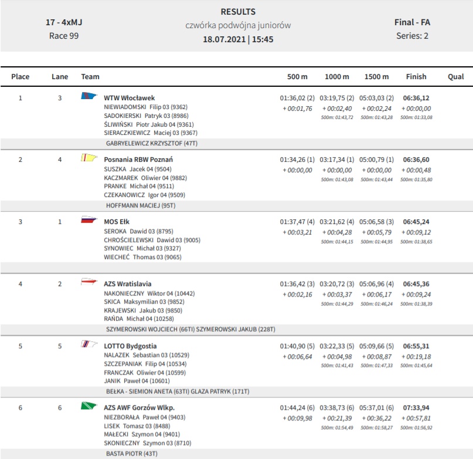Click 500 m split 01:34,26 (1)
The image size is (473, 459).
[x=297, y=159]
